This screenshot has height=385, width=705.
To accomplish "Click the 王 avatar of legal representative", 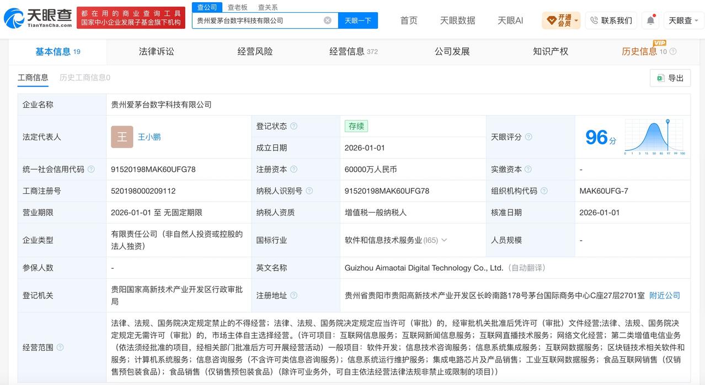I will click(122, 137).
